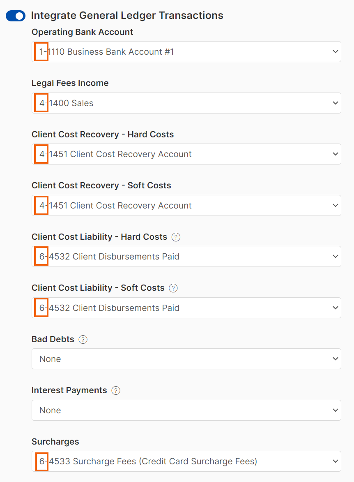Click chevron arrow of Operating Bank Account select
The height and width of the screenshot is (482, 354).
[x=336, y=52]
